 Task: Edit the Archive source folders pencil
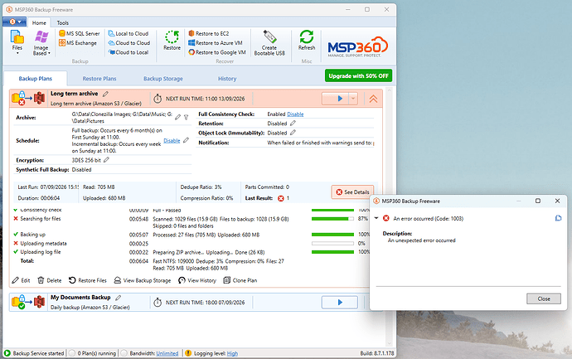[x=177, y=117]
